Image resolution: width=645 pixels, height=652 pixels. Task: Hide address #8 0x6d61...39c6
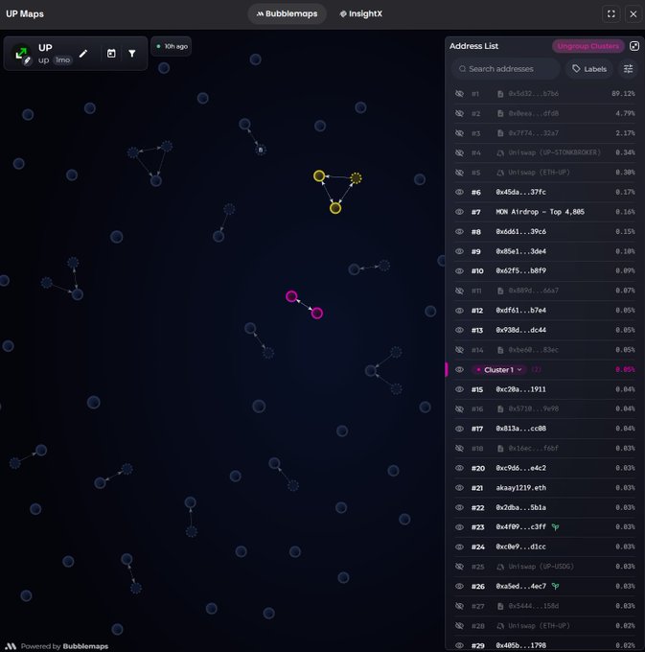point(459,232)
